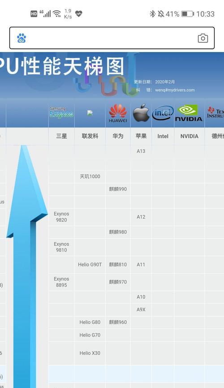224x388 pixels.
Task: Select the NVIDIA column header text
Action: click(x=190, y=136)
